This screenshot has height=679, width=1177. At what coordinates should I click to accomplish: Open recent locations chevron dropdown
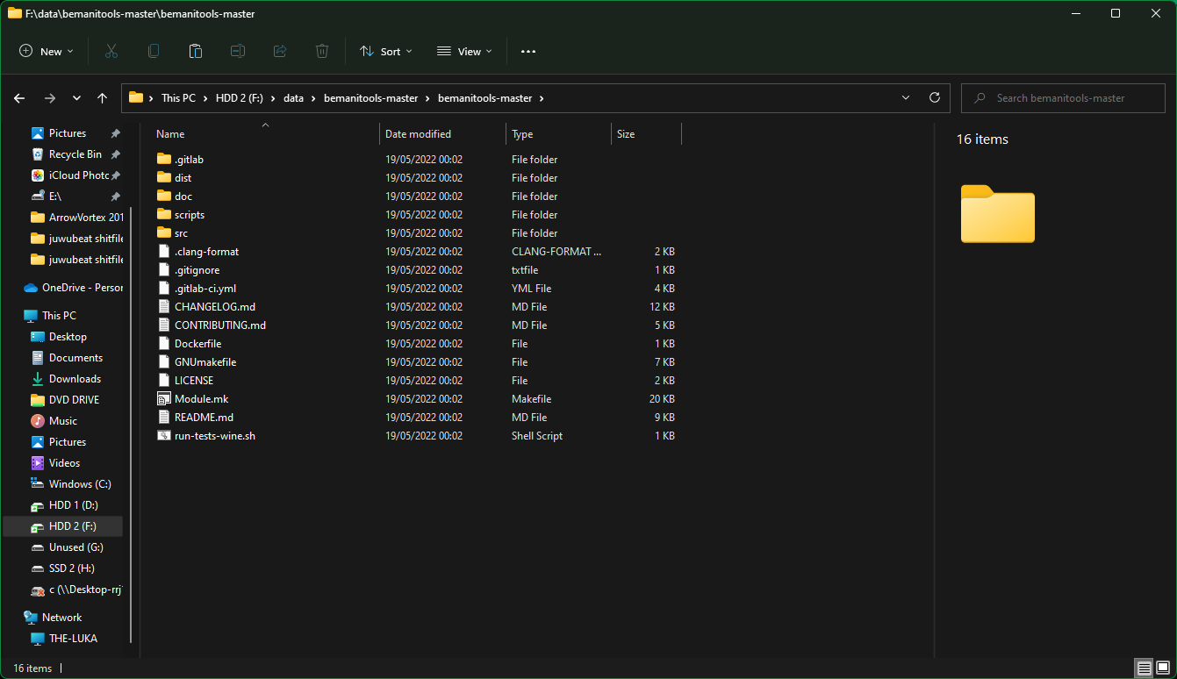coord(76,98)
